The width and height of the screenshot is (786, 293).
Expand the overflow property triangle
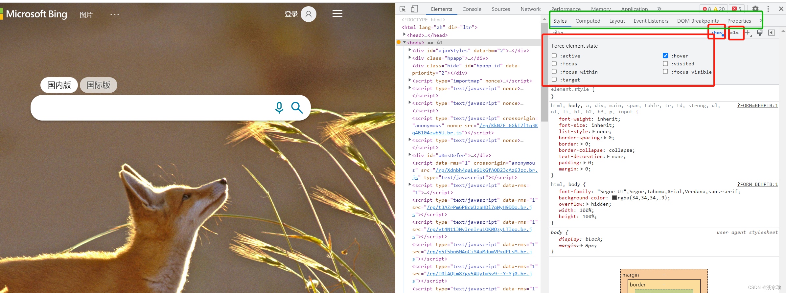[588, 204]
